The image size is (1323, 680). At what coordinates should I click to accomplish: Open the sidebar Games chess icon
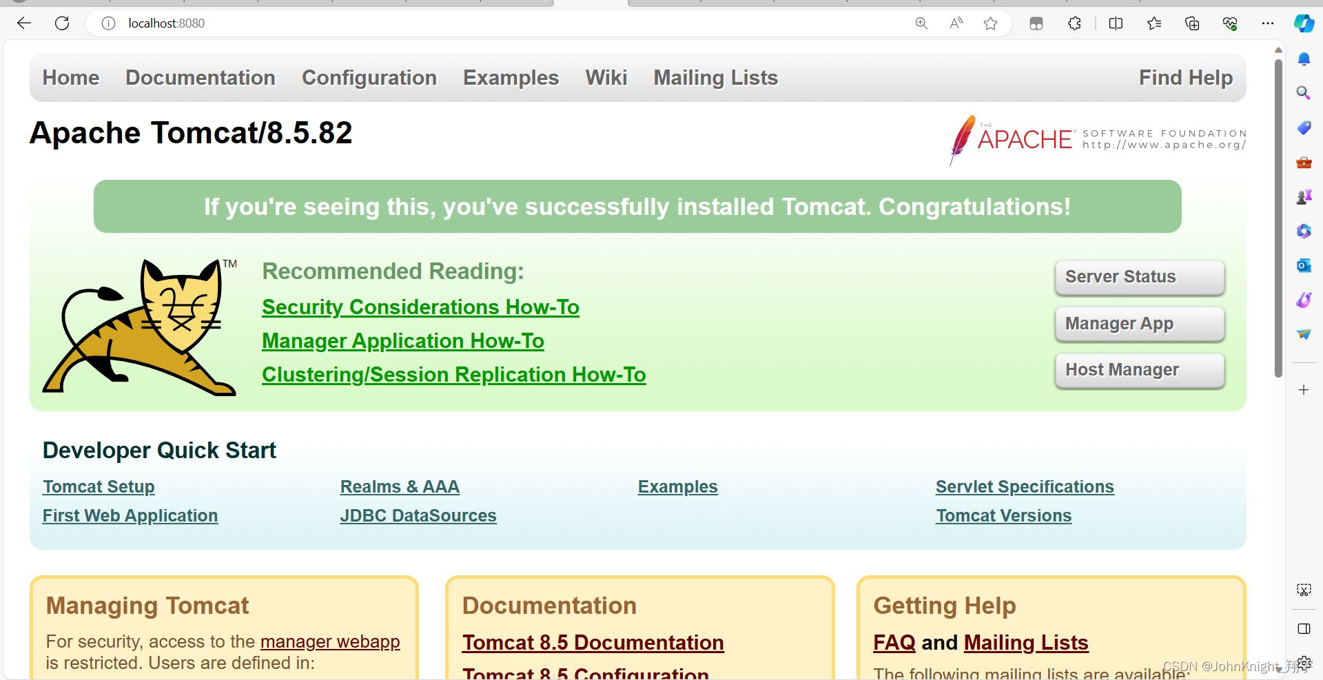pyautogui.click(x=1304, y=197)
